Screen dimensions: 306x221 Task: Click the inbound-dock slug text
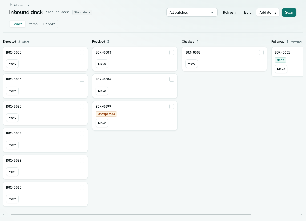pos(57,12)
